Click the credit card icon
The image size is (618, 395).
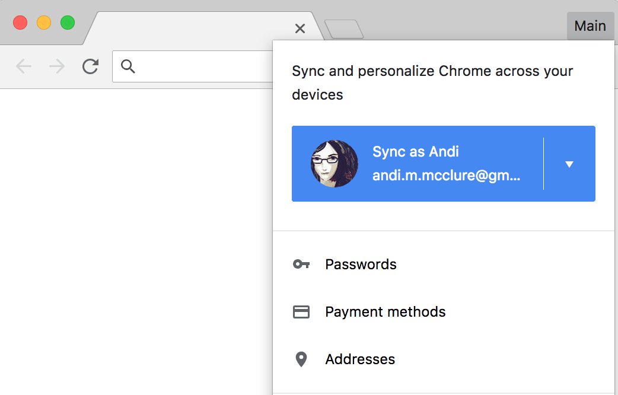pyautogui.click(x=301, y=312)
